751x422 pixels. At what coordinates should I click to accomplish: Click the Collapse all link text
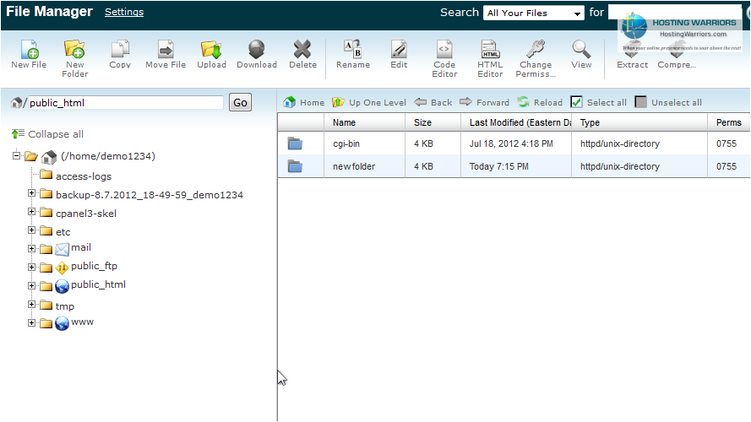(56, 134)
